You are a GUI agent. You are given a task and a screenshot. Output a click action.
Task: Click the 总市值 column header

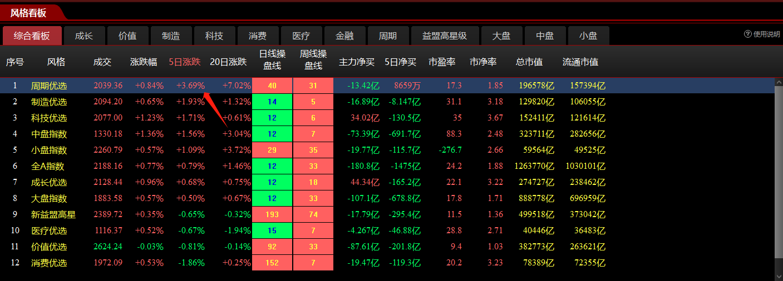click(x=529, y=62)
